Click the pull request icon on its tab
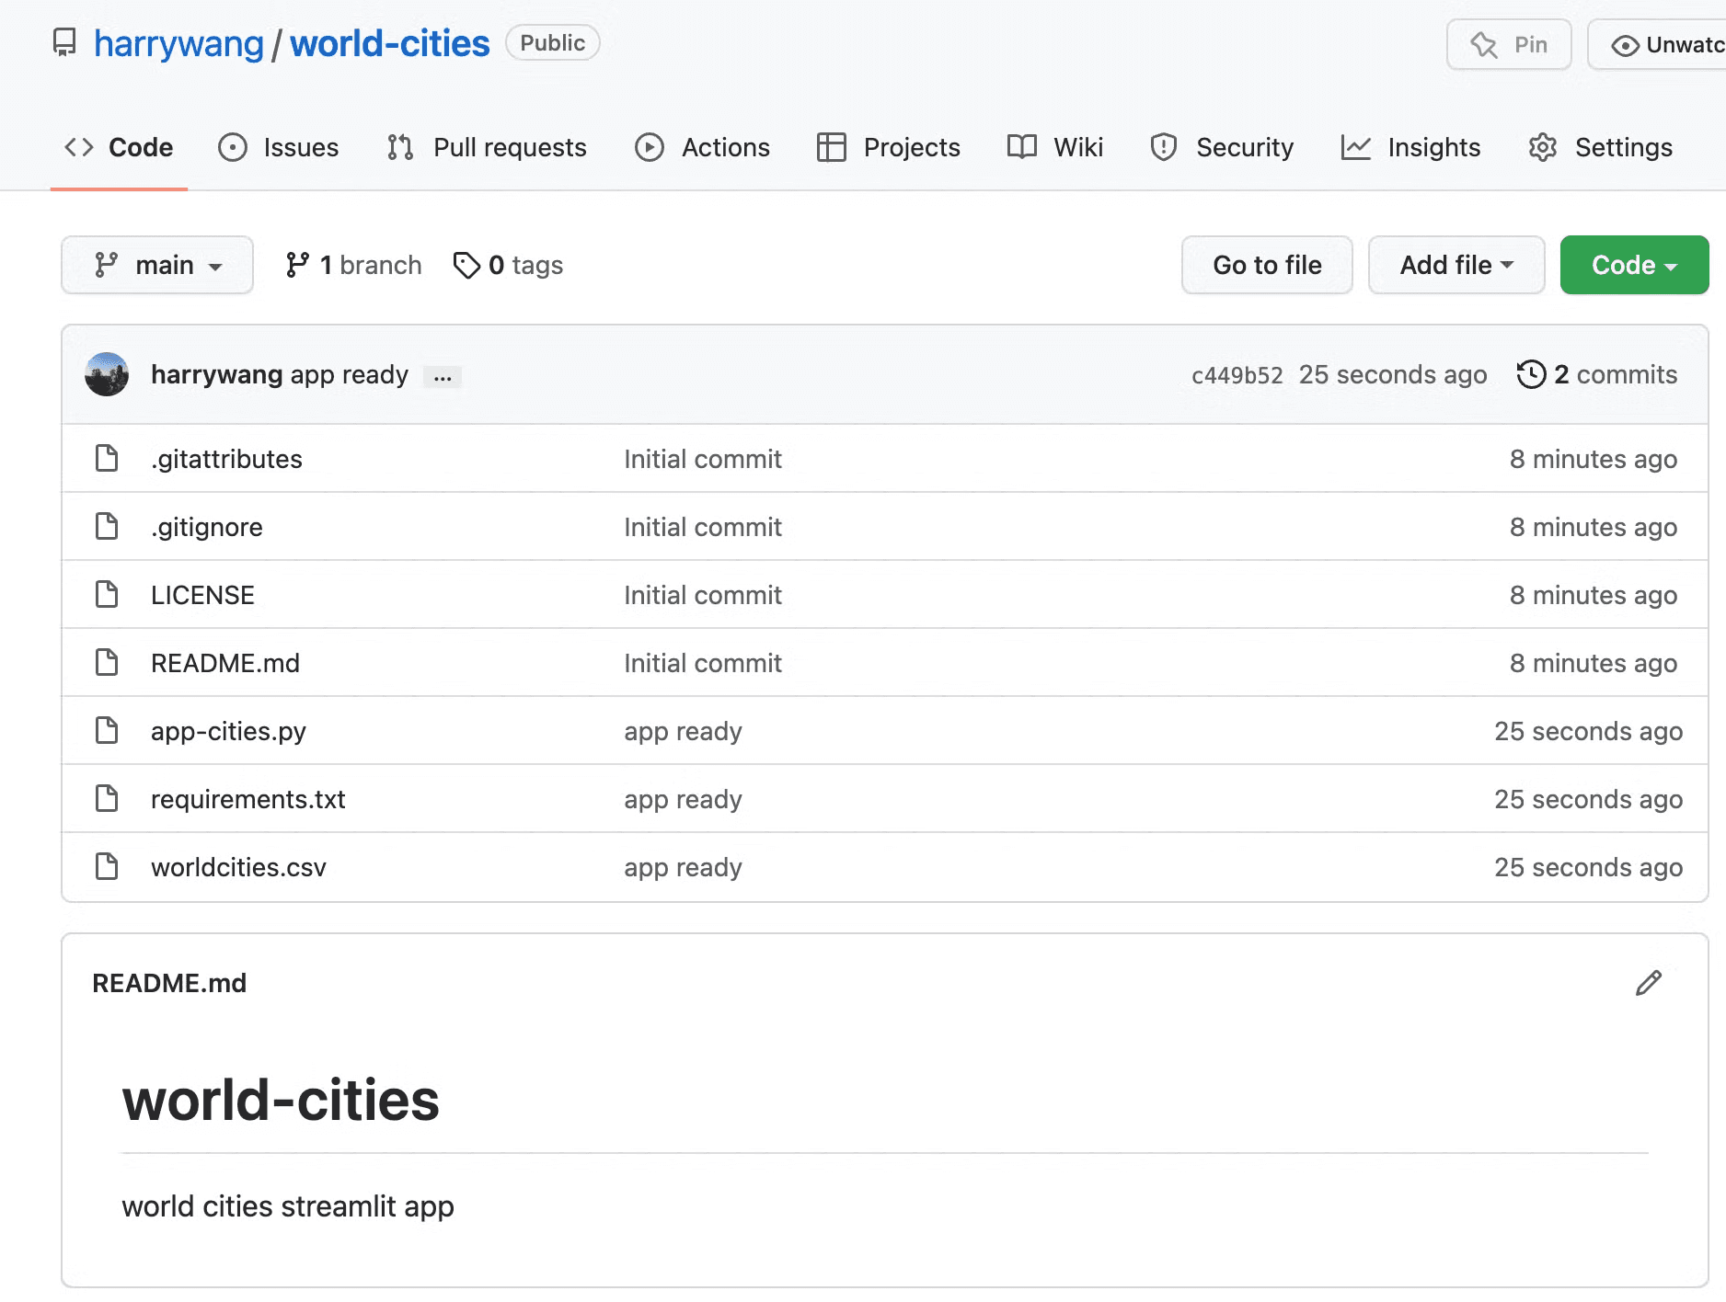Screen dimensions: 1726x1302 (400, 147)
